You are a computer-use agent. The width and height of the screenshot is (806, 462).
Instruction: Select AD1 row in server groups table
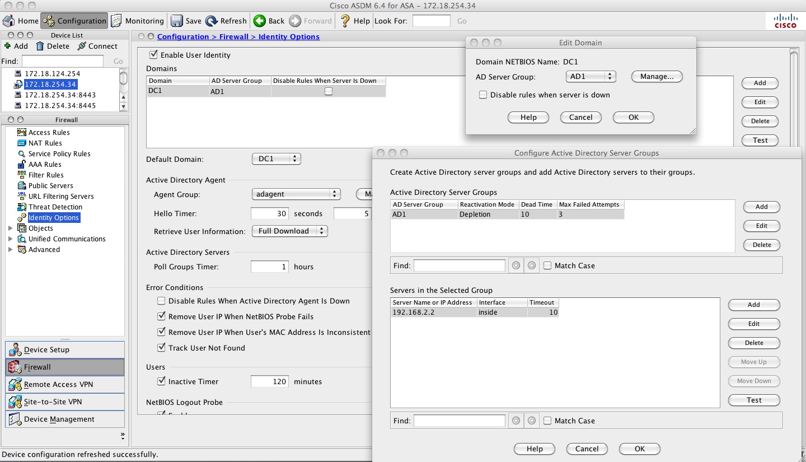[507, 214]
